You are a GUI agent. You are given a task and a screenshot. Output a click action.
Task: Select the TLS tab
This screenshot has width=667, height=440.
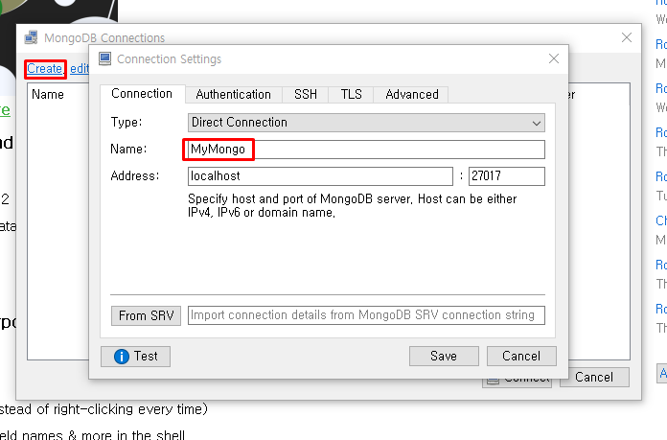point(351,95)
